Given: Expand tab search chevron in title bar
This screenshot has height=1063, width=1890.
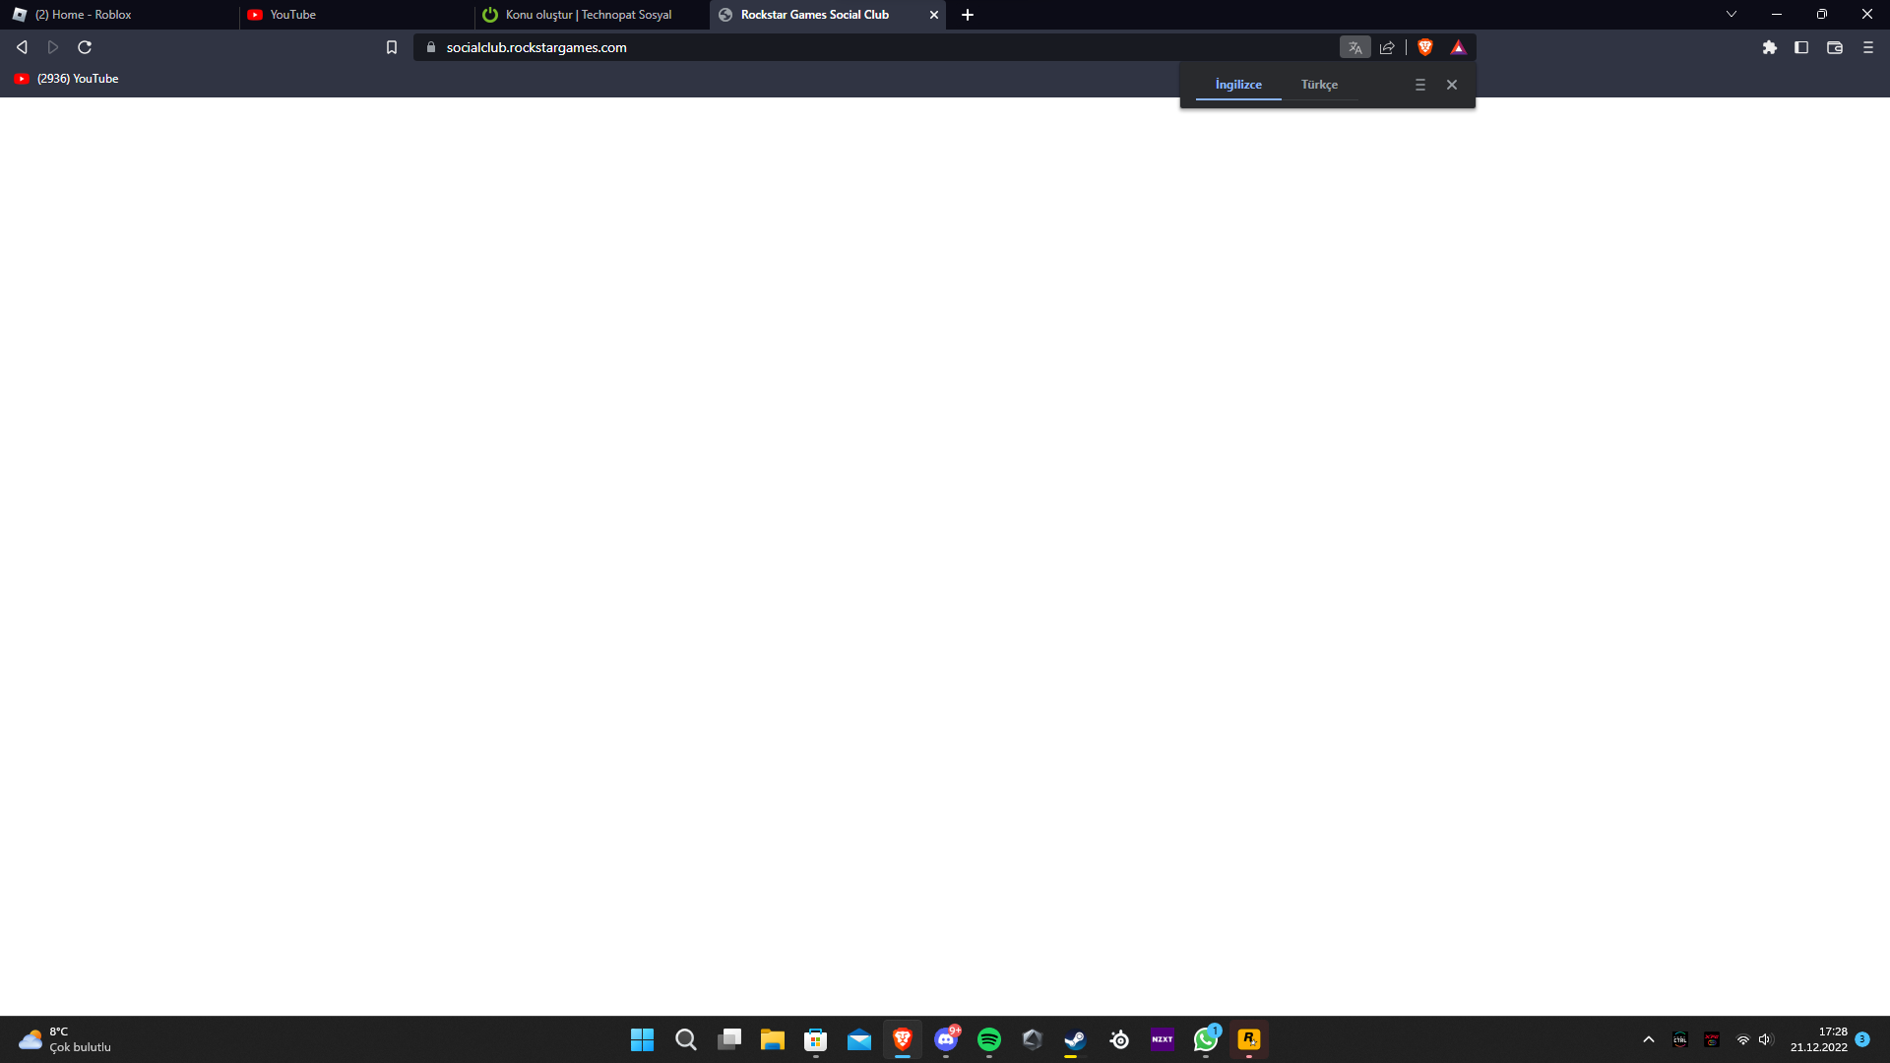Looking at the screenshot, I should coord(1731,14).
